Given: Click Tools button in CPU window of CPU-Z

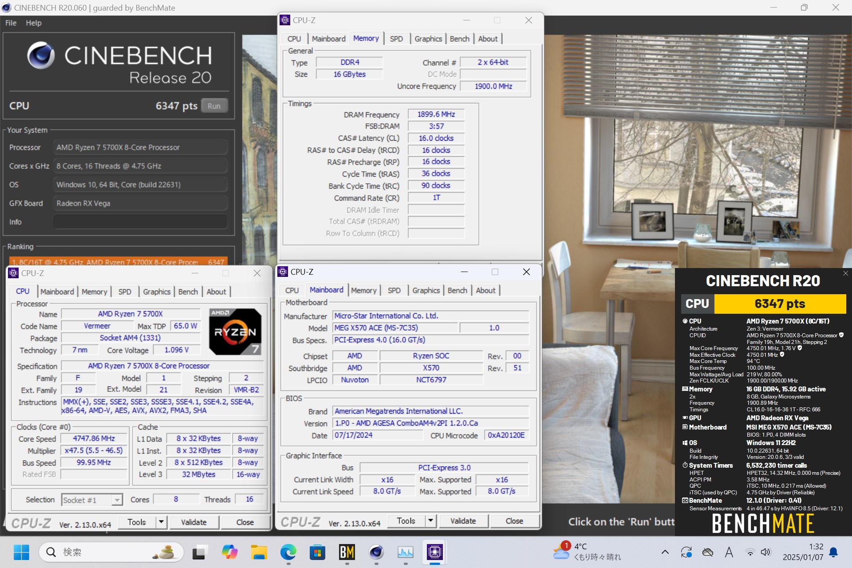Looking at the screenshot, I should [x=137, y=522].
